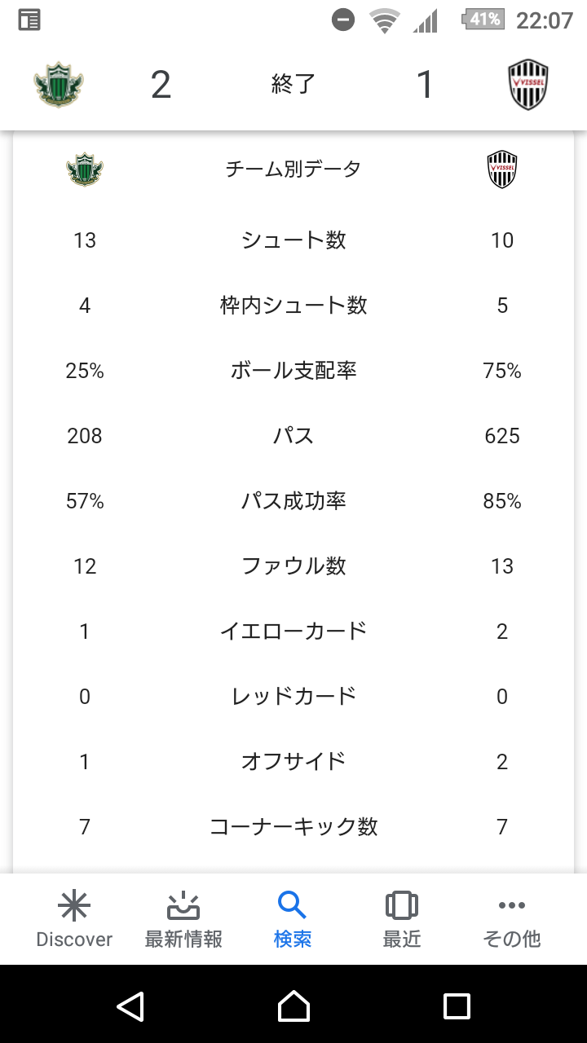Tap the green home team crest in header
587x1043 pixels.
(59, 85)
